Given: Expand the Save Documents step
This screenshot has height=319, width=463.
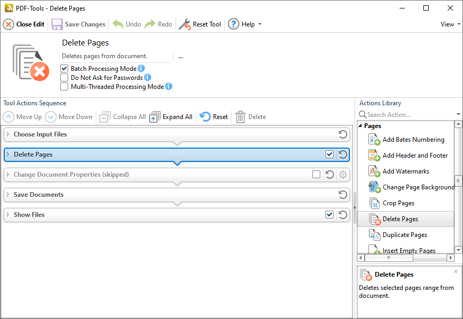Looking at the screenshot, I should point(8,195).
